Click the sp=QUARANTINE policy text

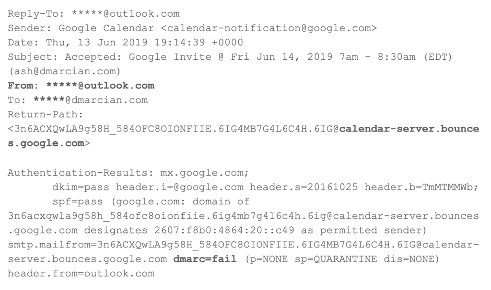coord(336,259)
